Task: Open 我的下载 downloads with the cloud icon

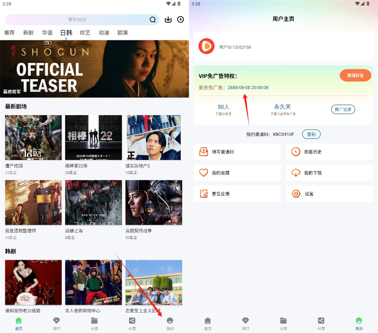Action: click(x=330, y=173)
